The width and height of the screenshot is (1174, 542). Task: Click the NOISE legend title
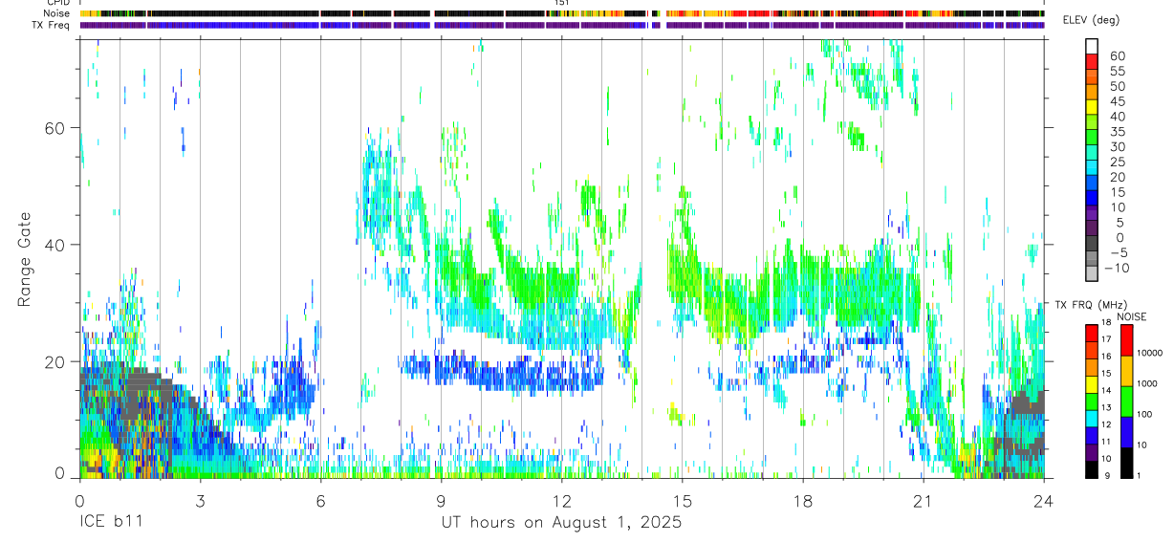[1131, 315]
